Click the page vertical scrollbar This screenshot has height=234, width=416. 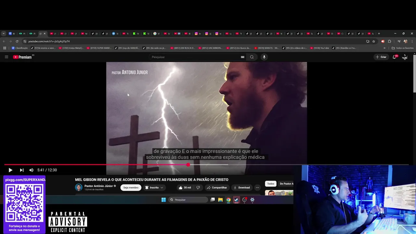pos(414,73)
